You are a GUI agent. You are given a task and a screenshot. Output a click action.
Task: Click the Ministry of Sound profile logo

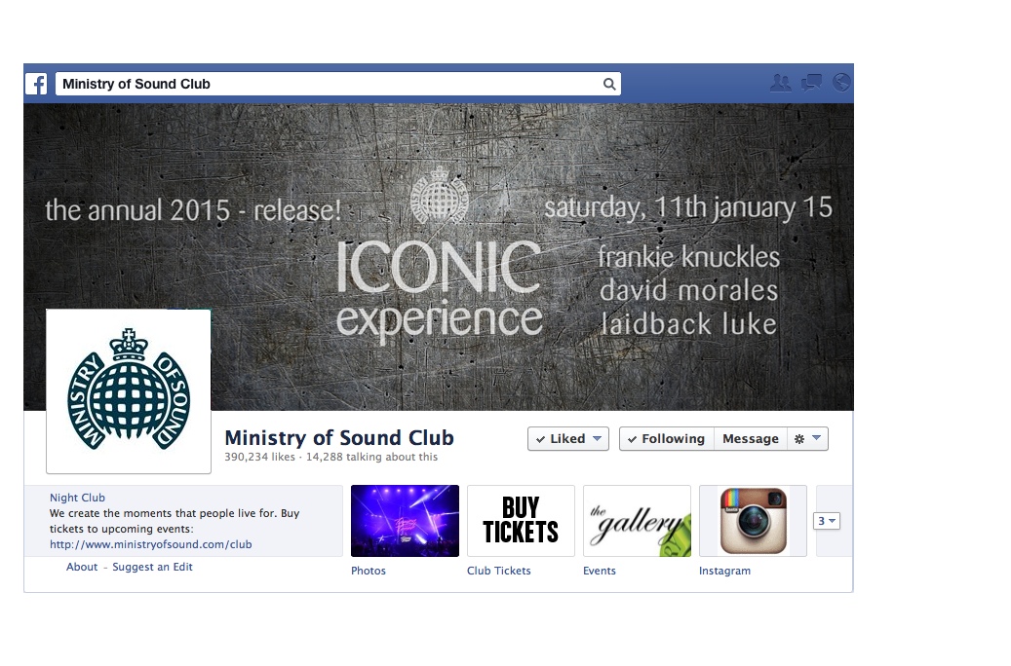click(x=129, y=391)
